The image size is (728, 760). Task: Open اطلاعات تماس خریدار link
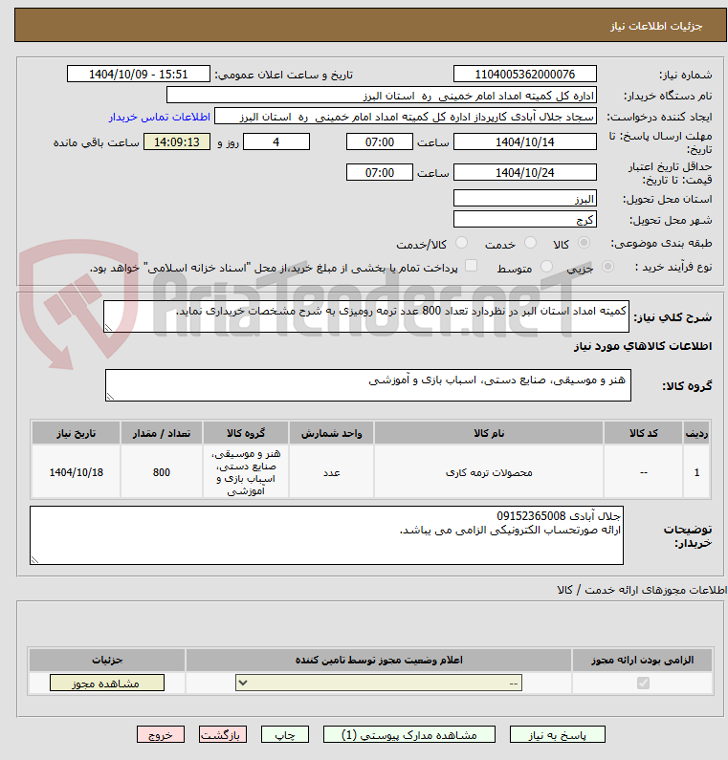point(159,117)
